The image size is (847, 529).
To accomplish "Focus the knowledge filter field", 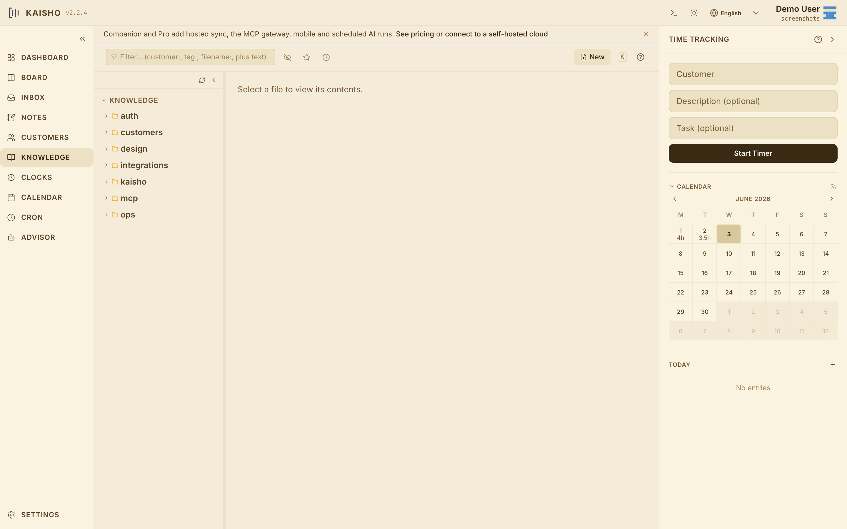I will [x=190, y=57].
